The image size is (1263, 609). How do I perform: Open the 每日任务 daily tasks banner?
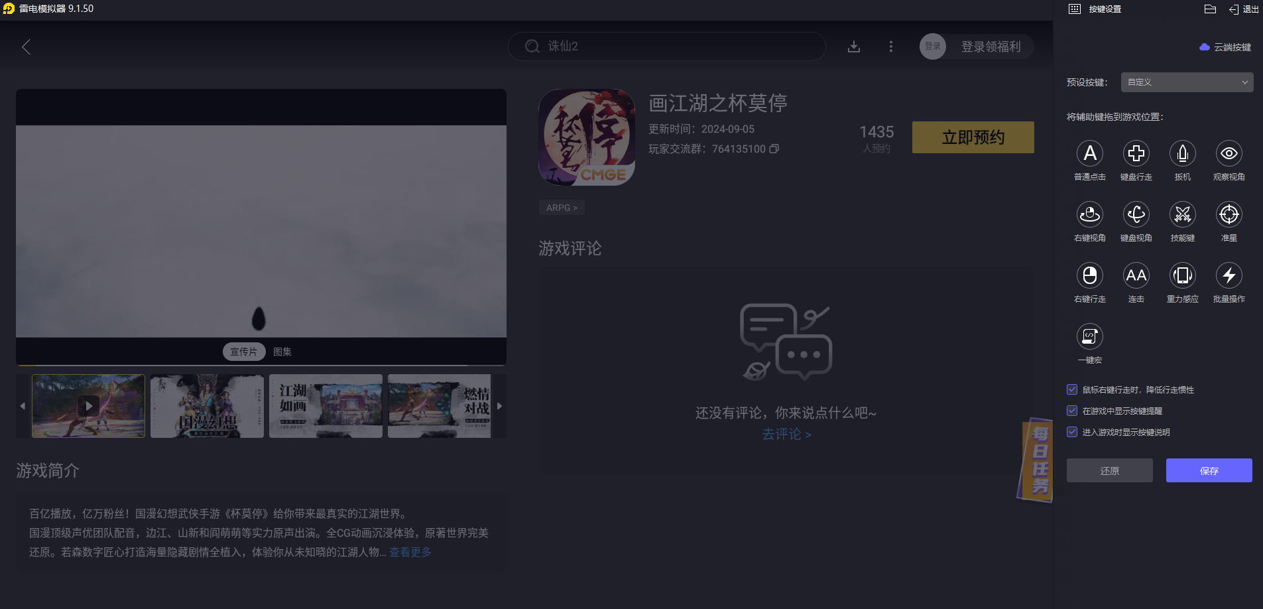click(1036, 460)
